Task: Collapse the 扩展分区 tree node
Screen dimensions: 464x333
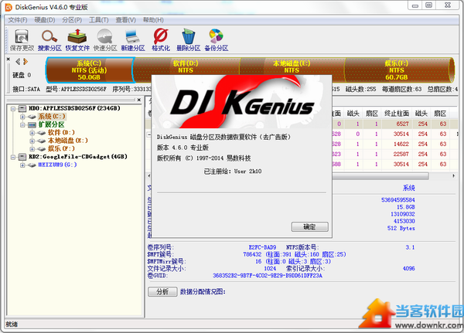Action: 22,125
